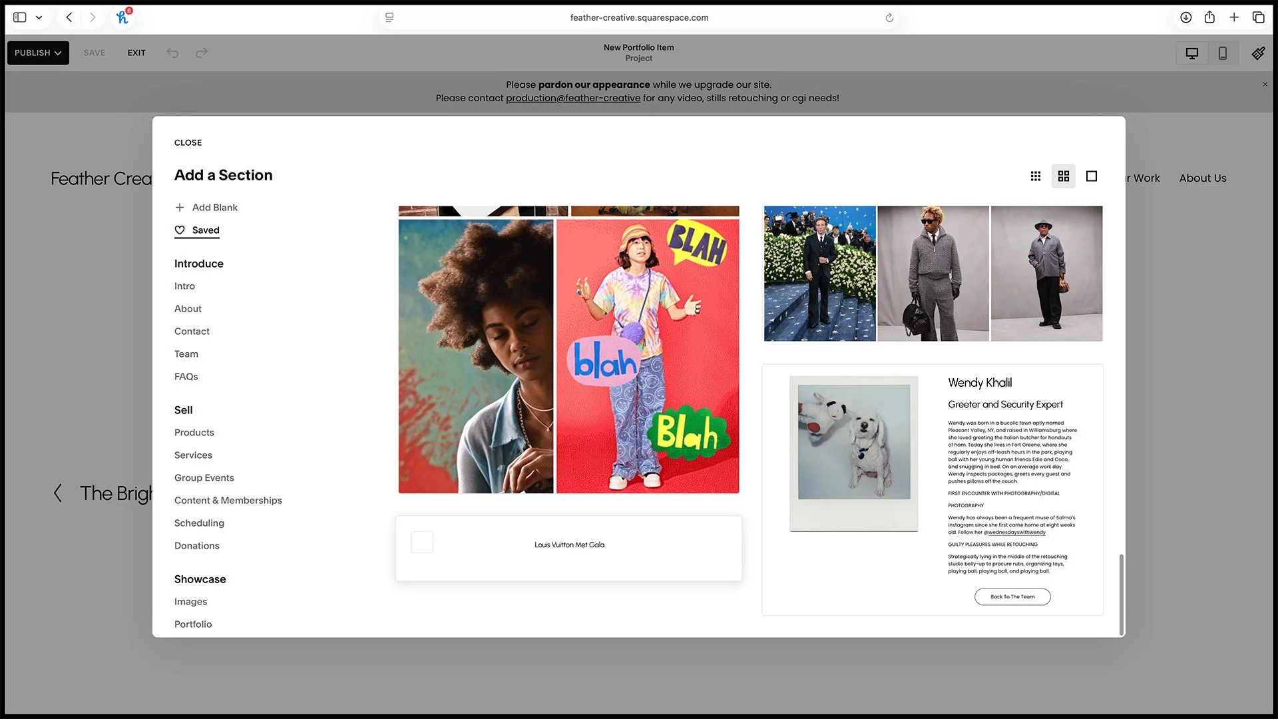The image size is (1278, 719).
Task: Click the Back To The Team button
Action: 1012,597
